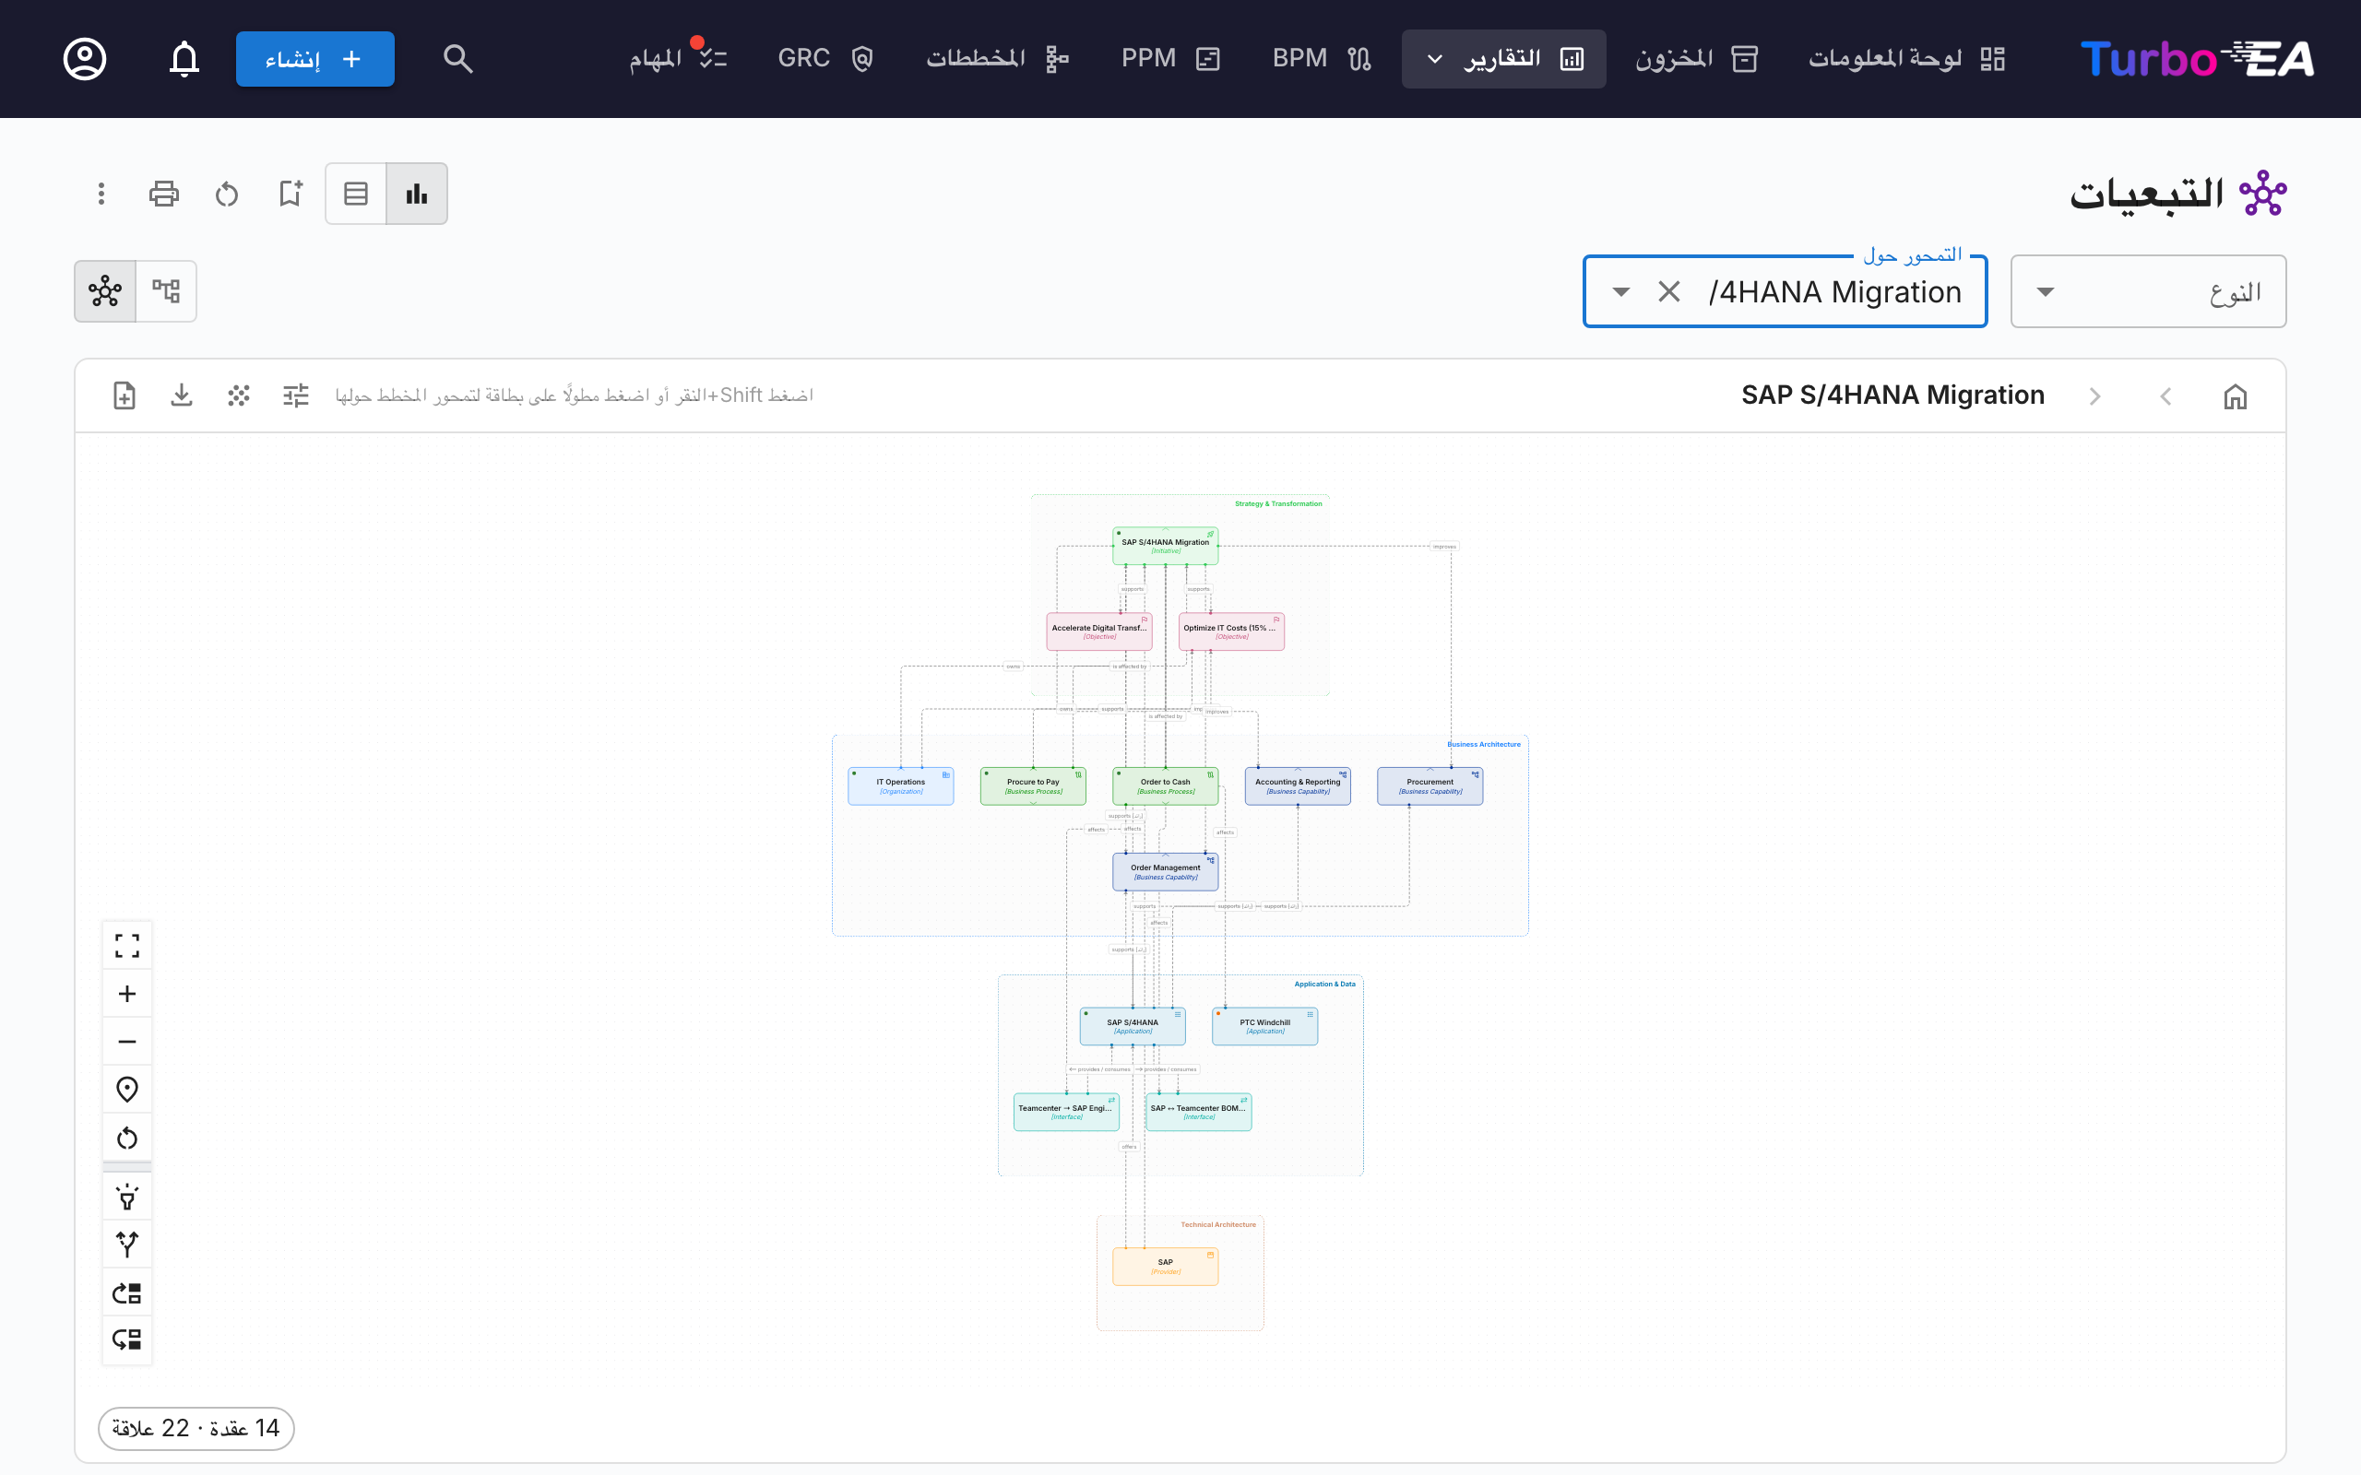Expand the التقارير reports menu
Viewport: 2361px width, 1475px height.
pos(1503,58)
